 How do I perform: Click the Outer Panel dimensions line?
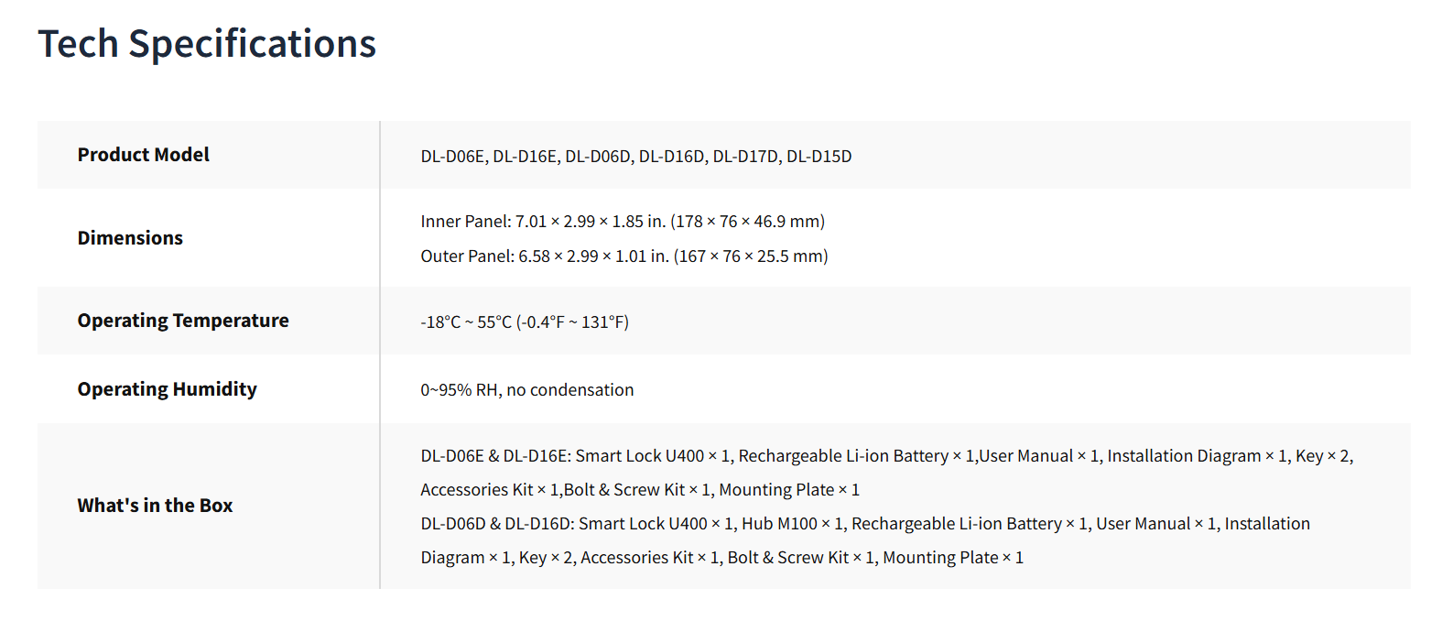pyautogui.click(x=623, y=256)
